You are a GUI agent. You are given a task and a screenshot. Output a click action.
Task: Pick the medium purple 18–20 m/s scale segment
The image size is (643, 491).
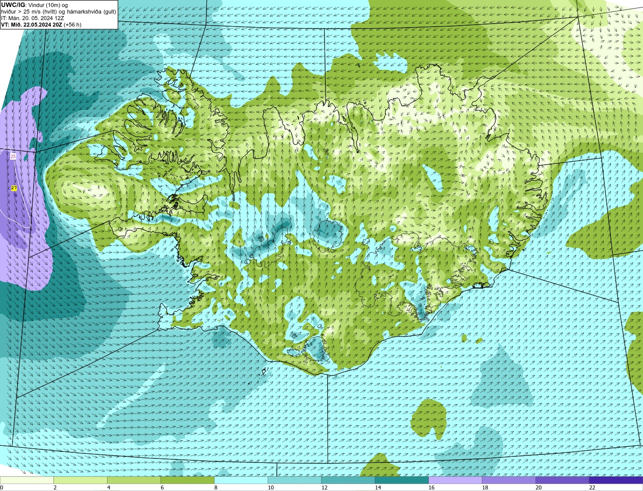coord(509,480)
